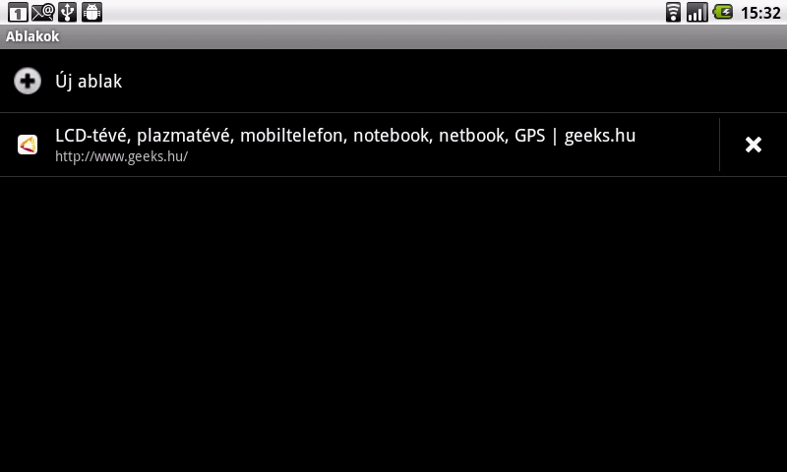Tap the battery charging indicator
This screenshot has width=787, height=472.
click(x=723, y=13)
